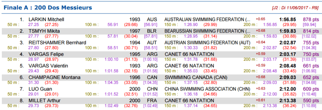Click the heading 'Finale A : 200 Dos Messieurs'
Image resolution: width=322 pixels, height=110 pixels.
point(48,8)
